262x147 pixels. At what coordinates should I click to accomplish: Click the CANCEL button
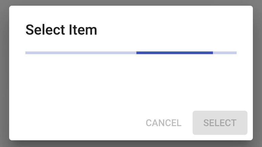point(163,123)
